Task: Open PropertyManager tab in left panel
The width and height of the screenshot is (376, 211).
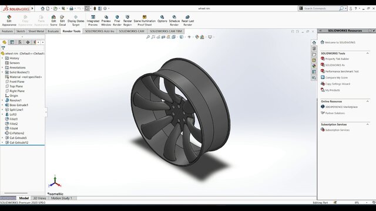Action: coord(12,42)
